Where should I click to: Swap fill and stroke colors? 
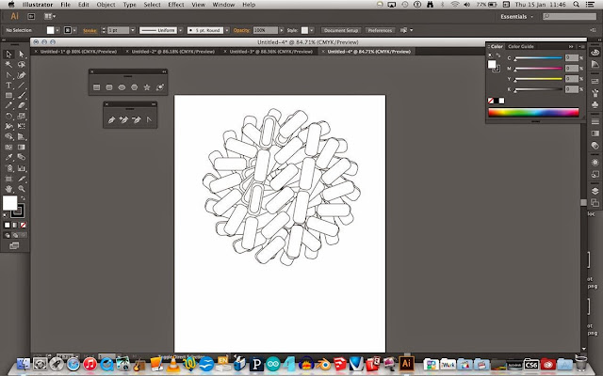pyautogui.click(x=24, y=198)
